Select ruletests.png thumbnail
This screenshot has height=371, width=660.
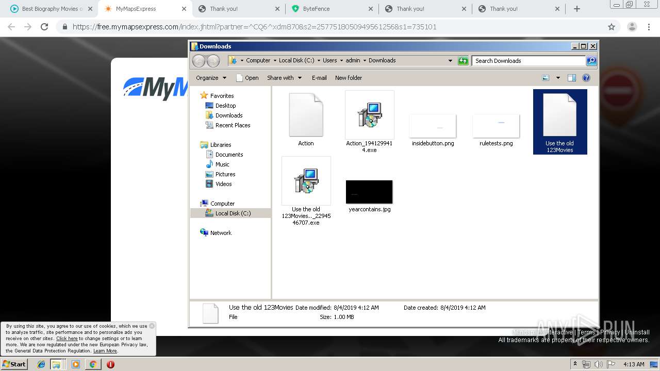point(496,126)
